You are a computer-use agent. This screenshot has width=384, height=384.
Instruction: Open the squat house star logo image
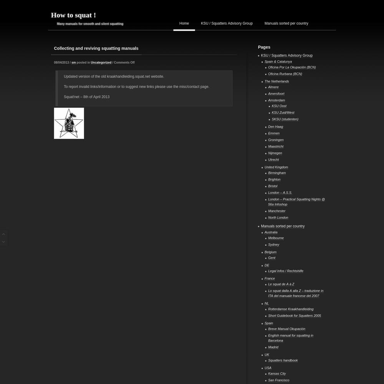click(x=69, y=123)
